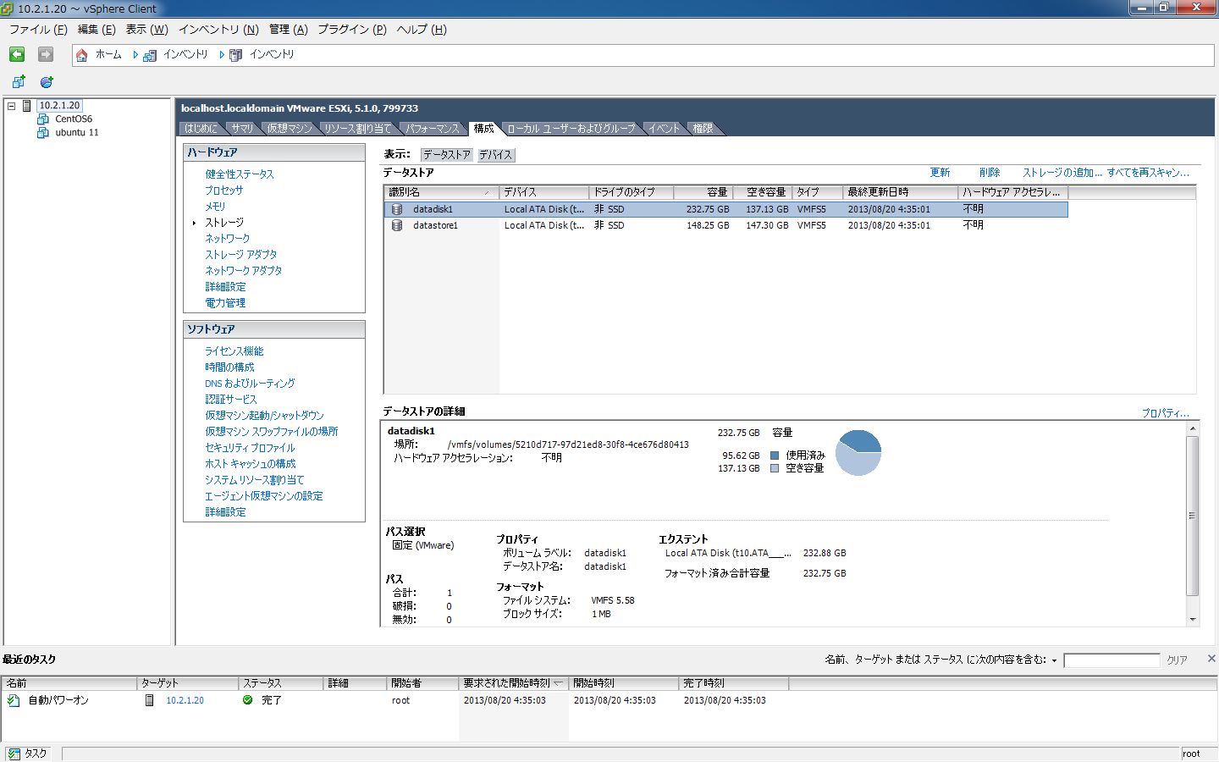Switch to the サマリ tab
Viewport: 1219px width, 762px height.
pos(243,129)
